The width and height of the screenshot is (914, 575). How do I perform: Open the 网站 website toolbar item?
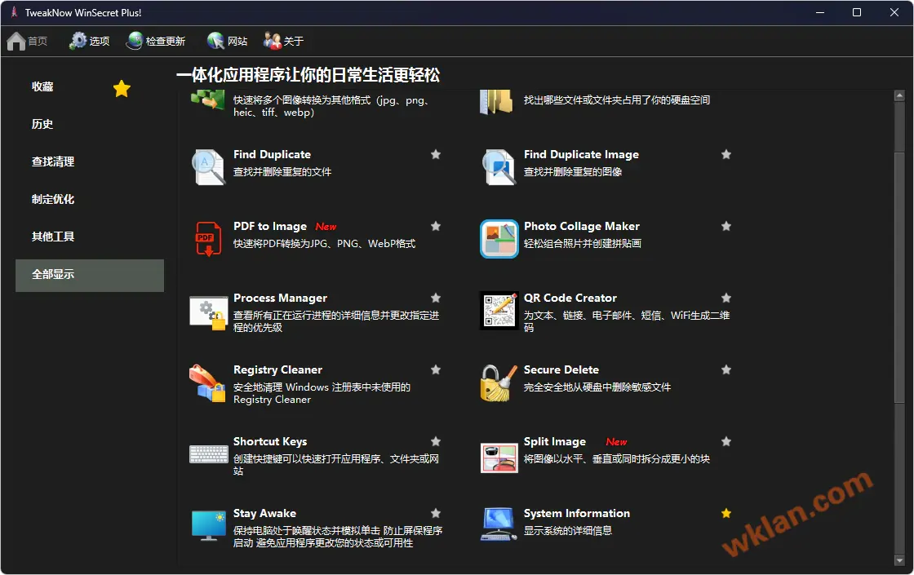tap(227, 41)
